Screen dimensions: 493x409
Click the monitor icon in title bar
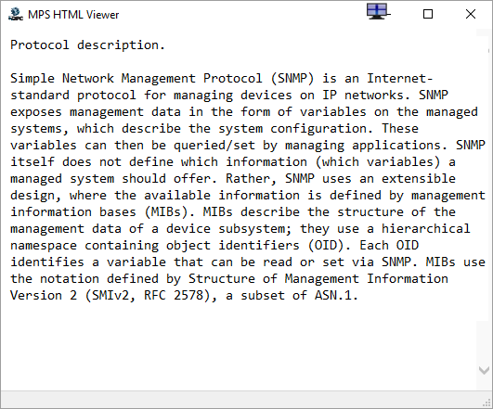(378, 12)
